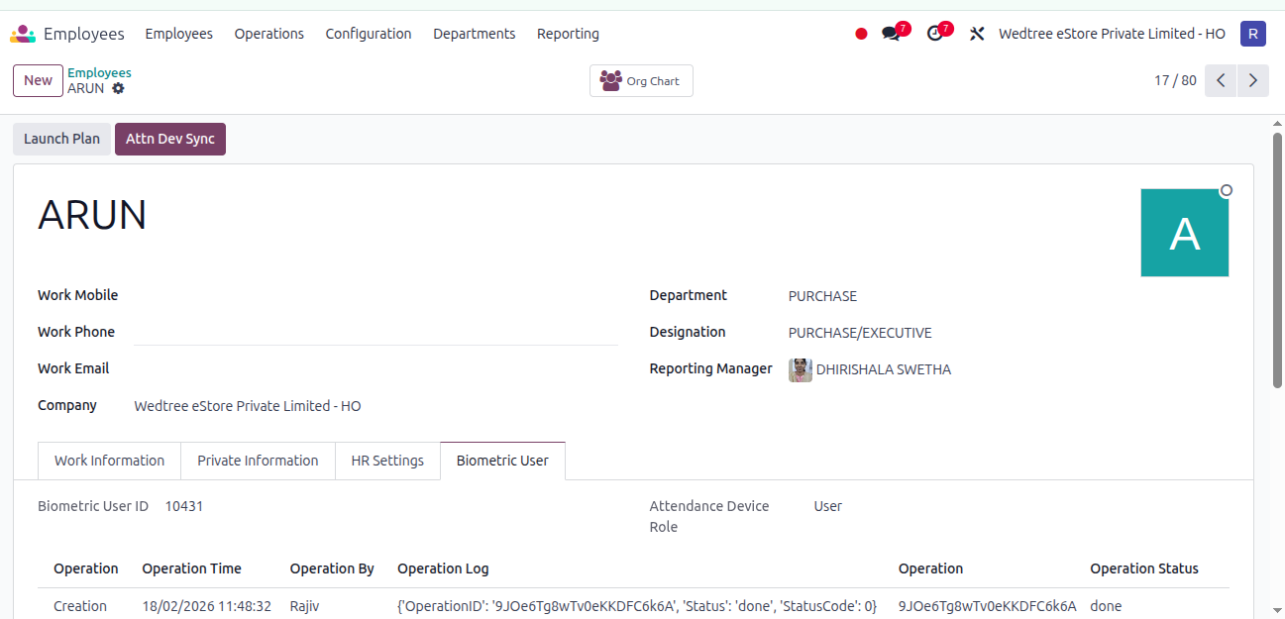Click the Employees app logo icon

pyautogui.click(x=23, y=34)
